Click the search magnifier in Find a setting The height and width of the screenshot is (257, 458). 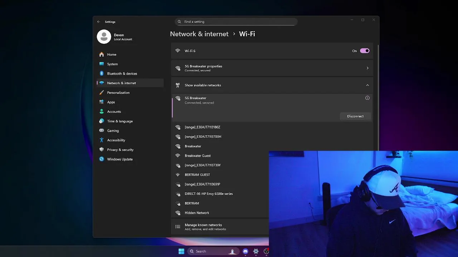[x=180, y=22]
